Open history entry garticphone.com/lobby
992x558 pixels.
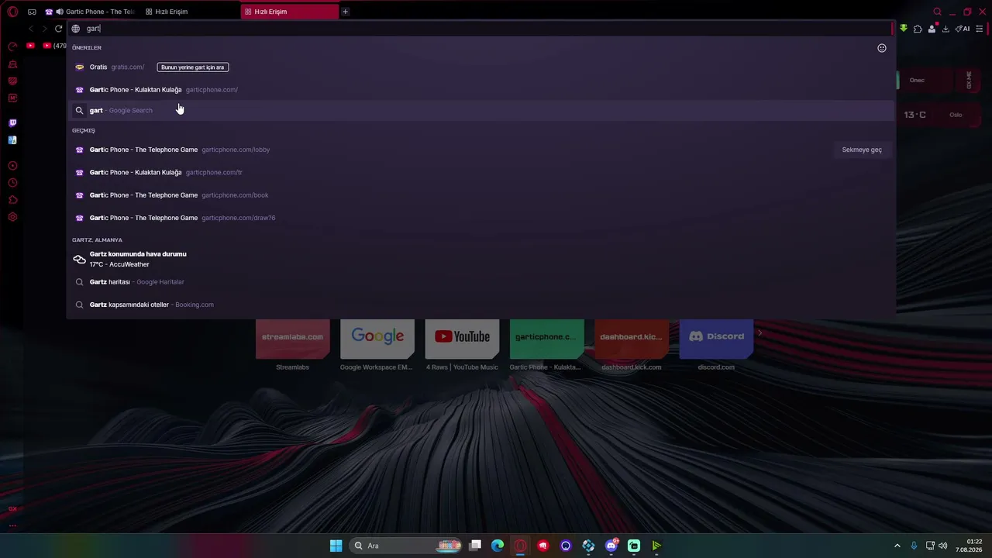point(480,150)
